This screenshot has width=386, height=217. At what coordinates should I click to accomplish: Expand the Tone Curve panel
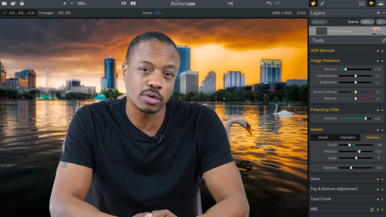coord(382,199)
